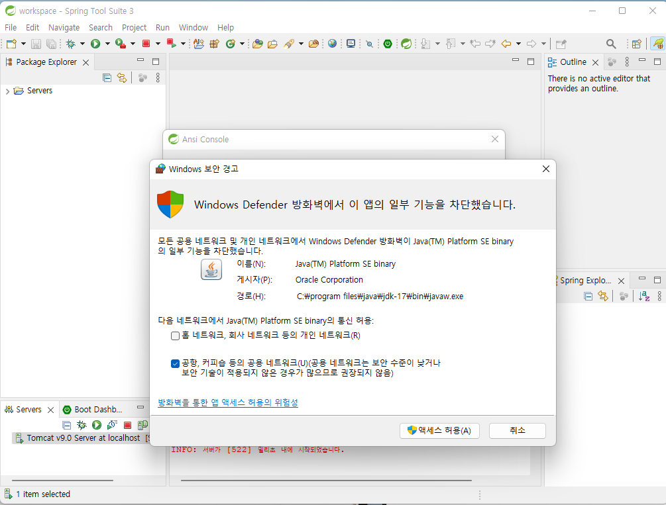The height and width of the screenshot is (505, 666).
Task: Maximize the Outline view panel
Action: pyautogui.click(x=657, y=62)
